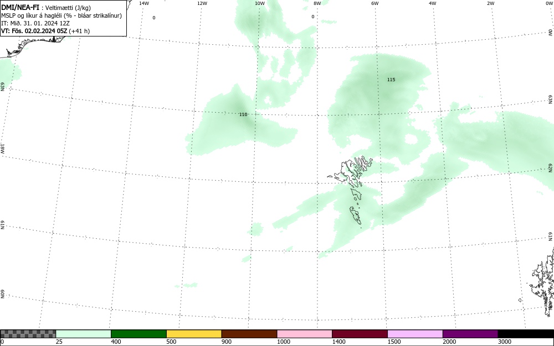The width and height of the screenshot is (554, 346).
Task: Click the 0 value below the 8W label
Action: 312,17
